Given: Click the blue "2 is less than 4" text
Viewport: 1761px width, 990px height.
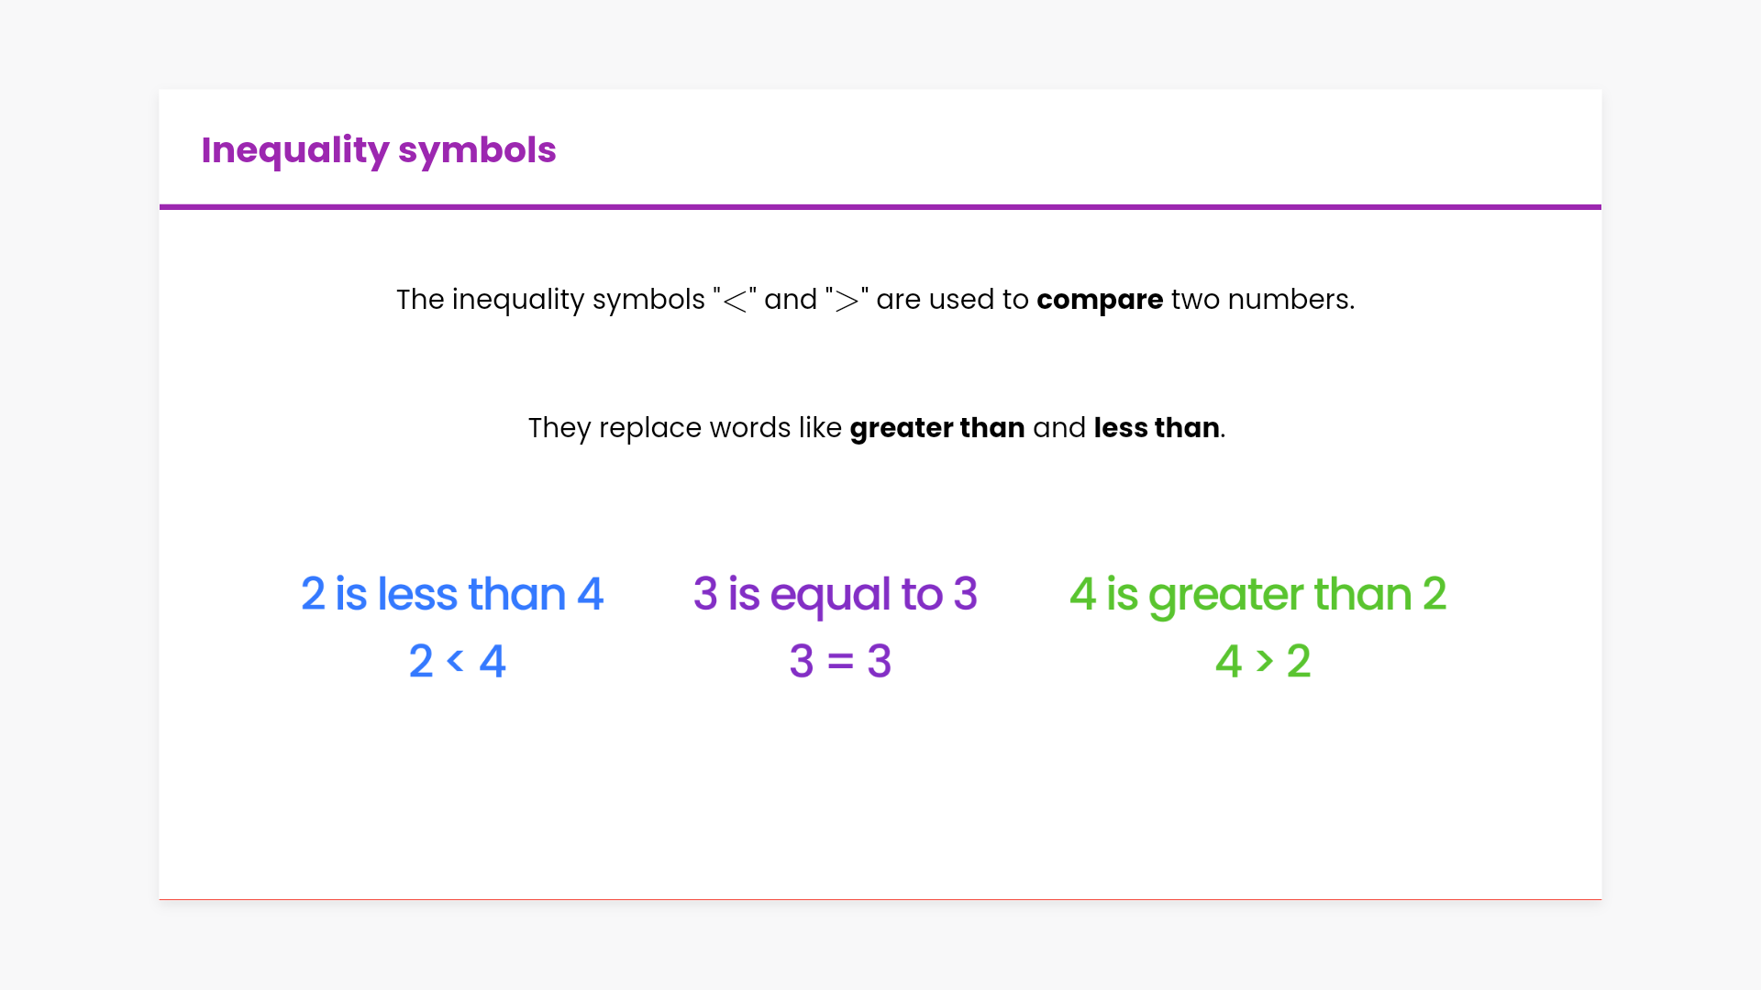Looking at the screenshot, I should point(452,594).
